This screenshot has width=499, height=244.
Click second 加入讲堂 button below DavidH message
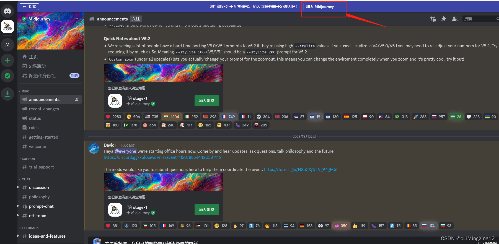click(206, 210)
